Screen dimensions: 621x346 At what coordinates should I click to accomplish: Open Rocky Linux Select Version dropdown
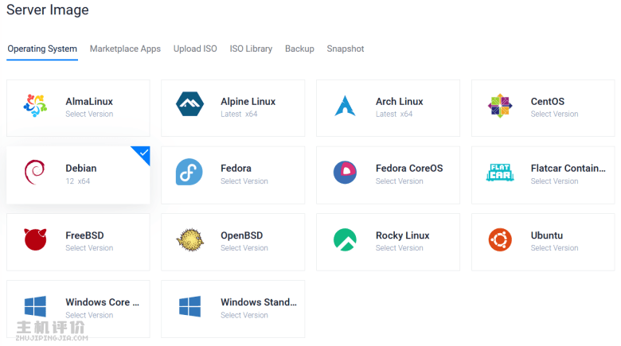coord(399,248)
